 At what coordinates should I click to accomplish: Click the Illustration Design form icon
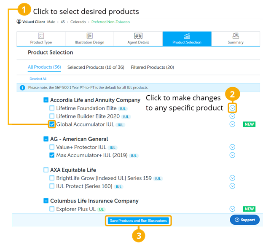click(90, 36)
